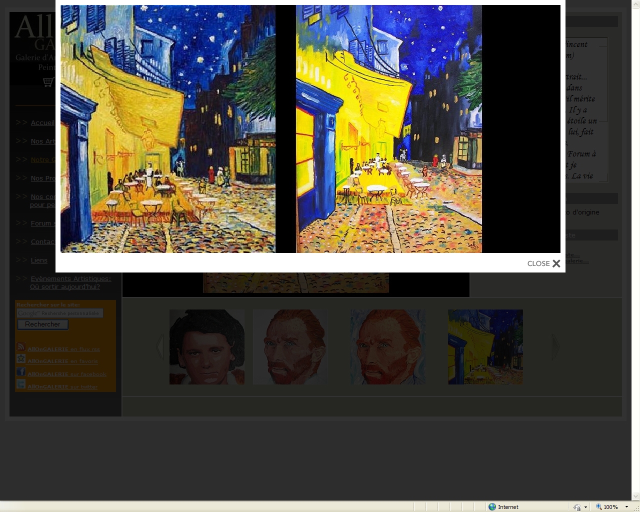The image size is (640, 512).
Task: Click the Twitter icon
Action: (x=21, y=384)
